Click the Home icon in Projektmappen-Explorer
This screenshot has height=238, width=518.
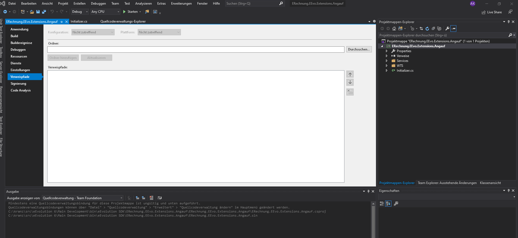(394, 28)
